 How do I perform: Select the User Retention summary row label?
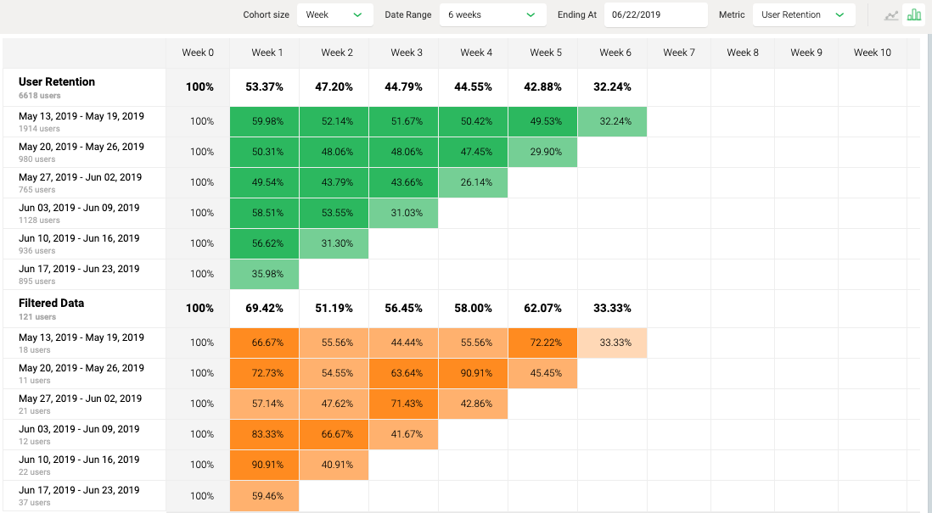(x=57, y=82)
